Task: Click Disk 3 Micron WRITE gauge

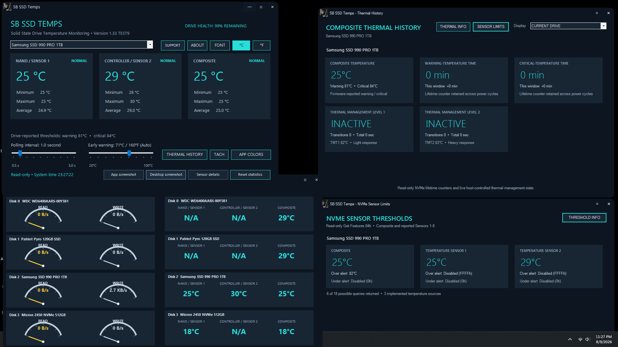Action: click(x=118, y=331)
